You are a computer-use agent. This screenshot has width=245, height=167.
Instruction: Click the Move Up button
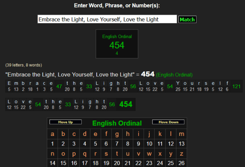(65, 122)
